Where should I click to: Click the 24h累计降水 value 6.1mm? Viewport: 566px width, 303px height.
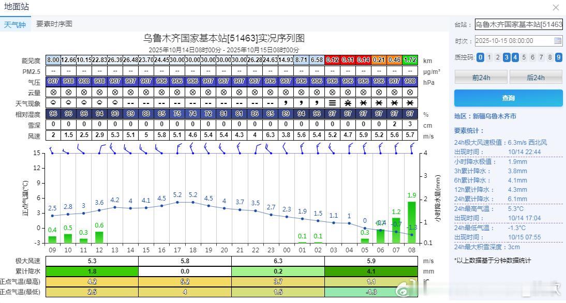coord(517,199)
